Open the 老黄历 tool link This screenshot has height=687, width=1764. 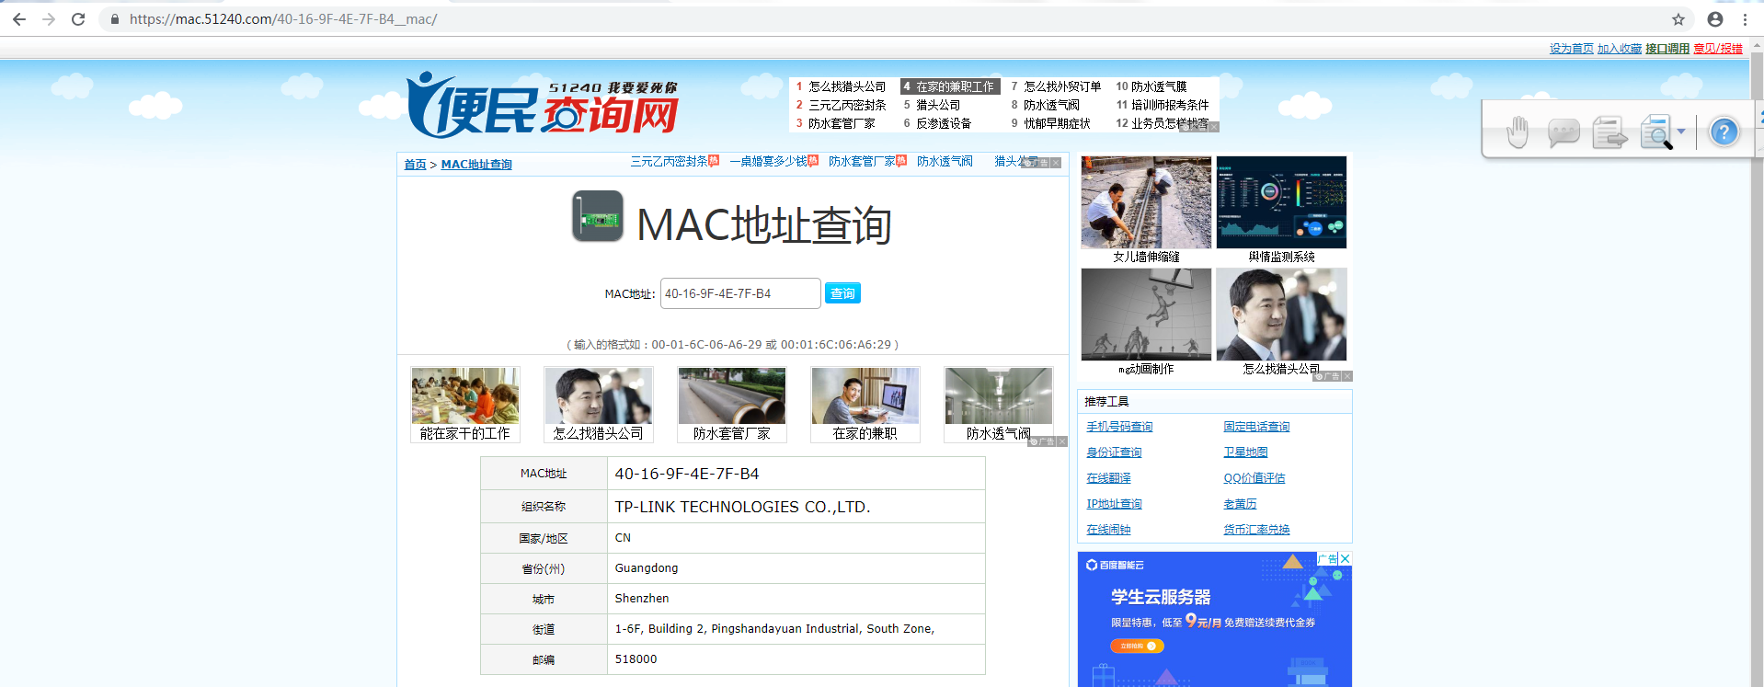(x=1240, y=504)
